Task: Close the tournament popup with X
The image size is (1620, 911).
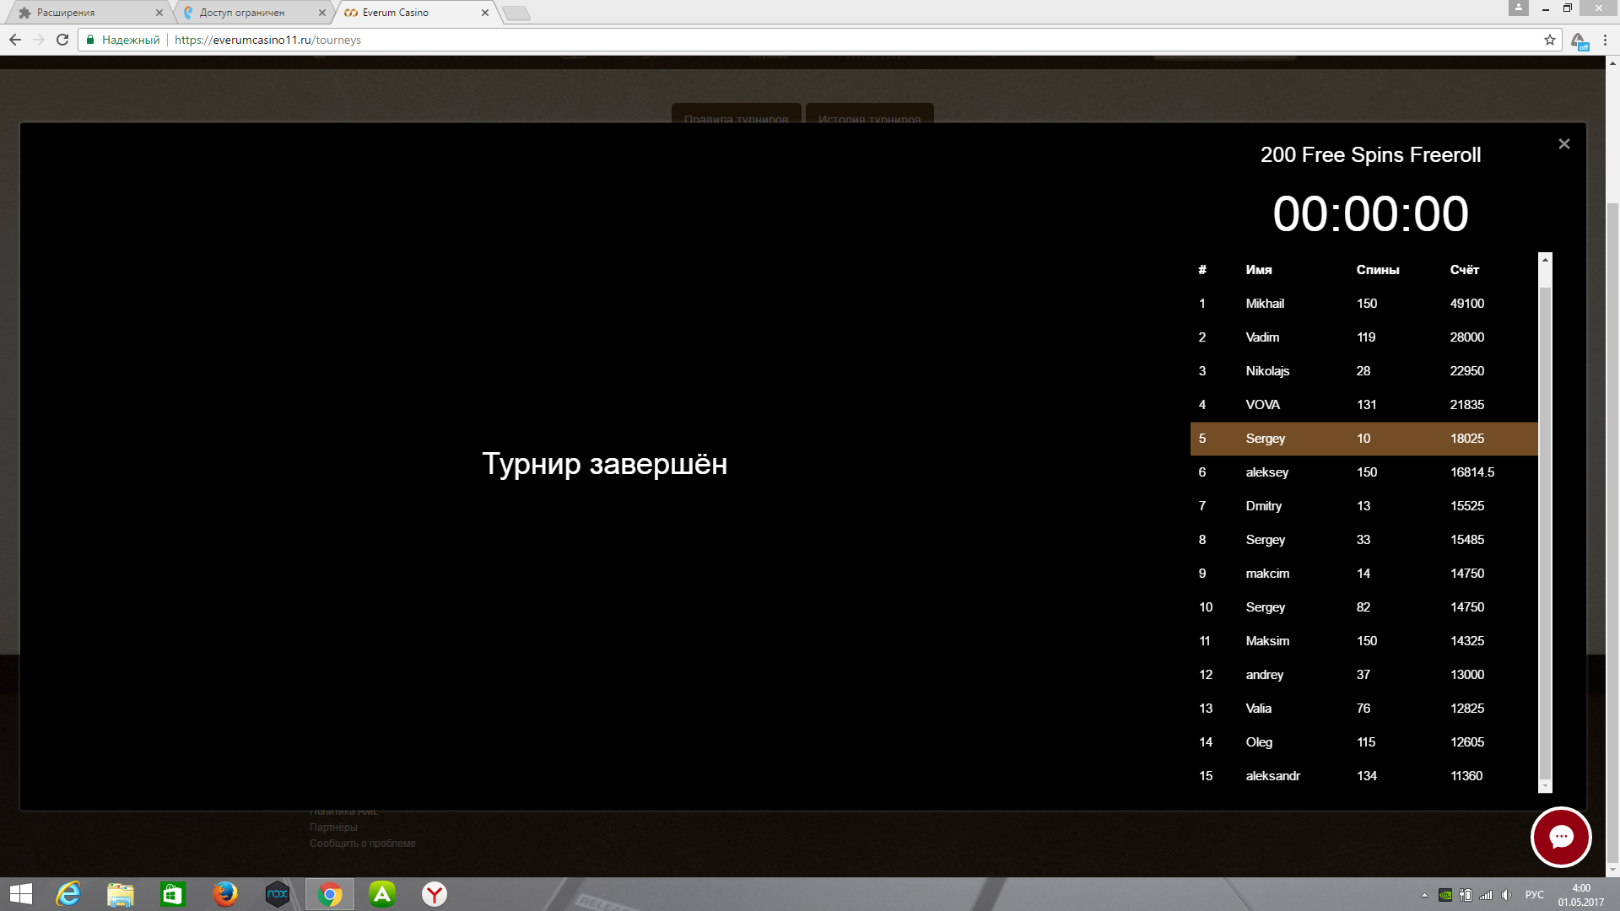Action: [x=1563, y=144]
